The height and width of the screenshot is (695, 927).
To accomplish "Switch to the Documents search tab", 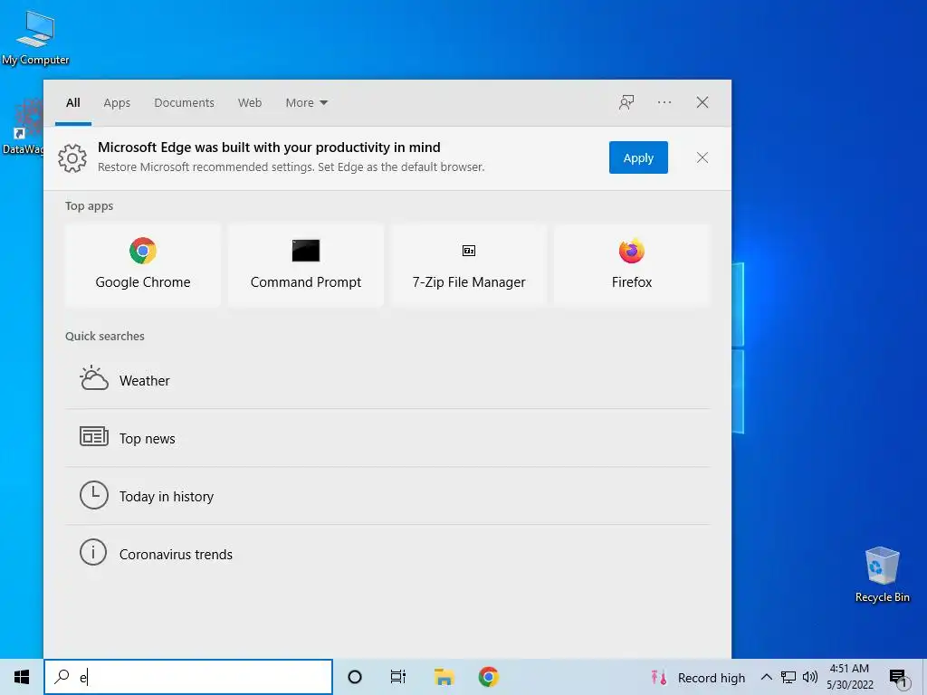I will [x=184, y=103].
